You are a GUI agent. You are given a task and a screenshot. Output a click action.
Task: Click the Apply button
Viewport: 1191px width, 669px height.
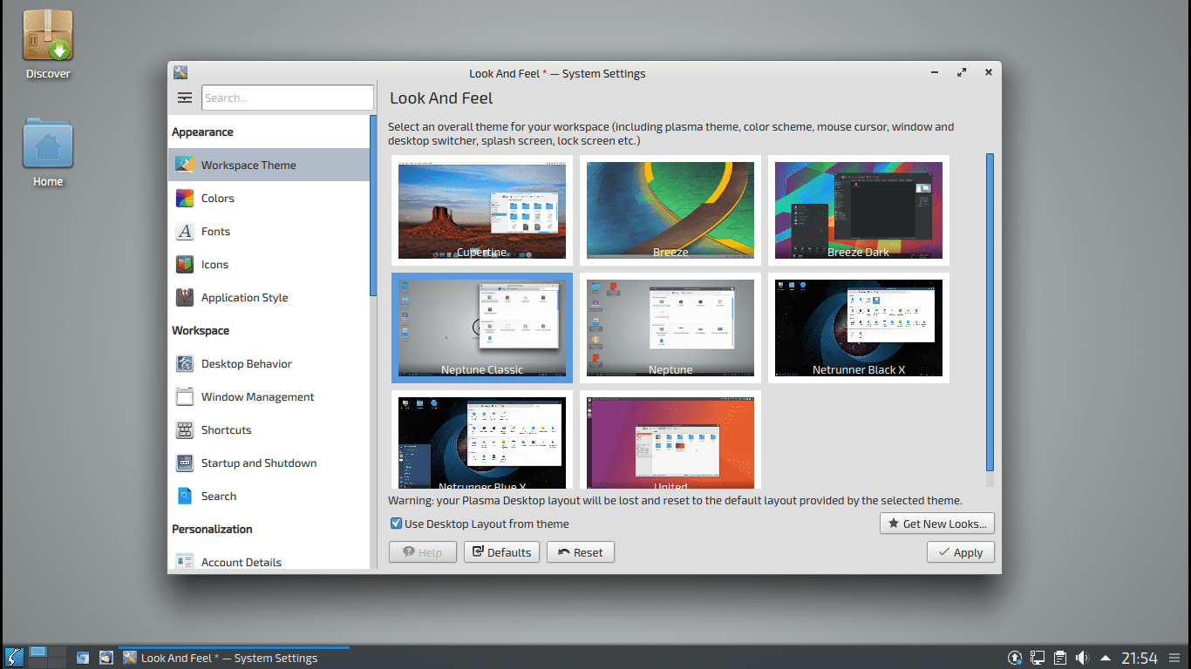[960, 552]
